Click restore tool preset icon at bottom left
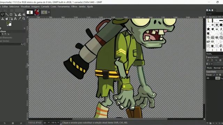The image size is (223, 125). point(5,123)
